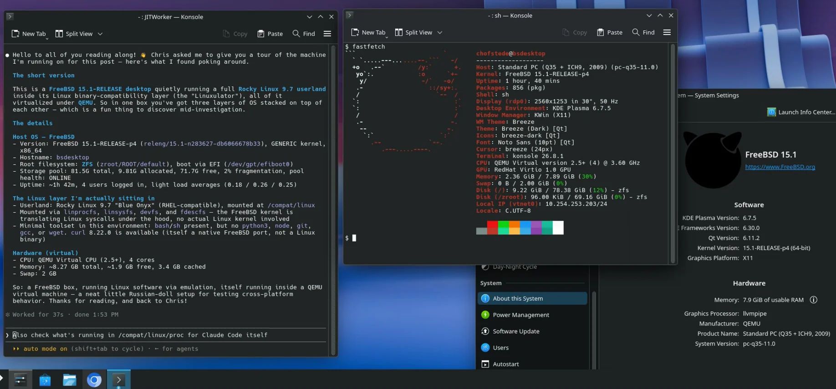Click 'chofstede@bsdesktop' in fastfetch output
Image resolution: width=836 pixels, height=389 pixels.
pos(510,53)
